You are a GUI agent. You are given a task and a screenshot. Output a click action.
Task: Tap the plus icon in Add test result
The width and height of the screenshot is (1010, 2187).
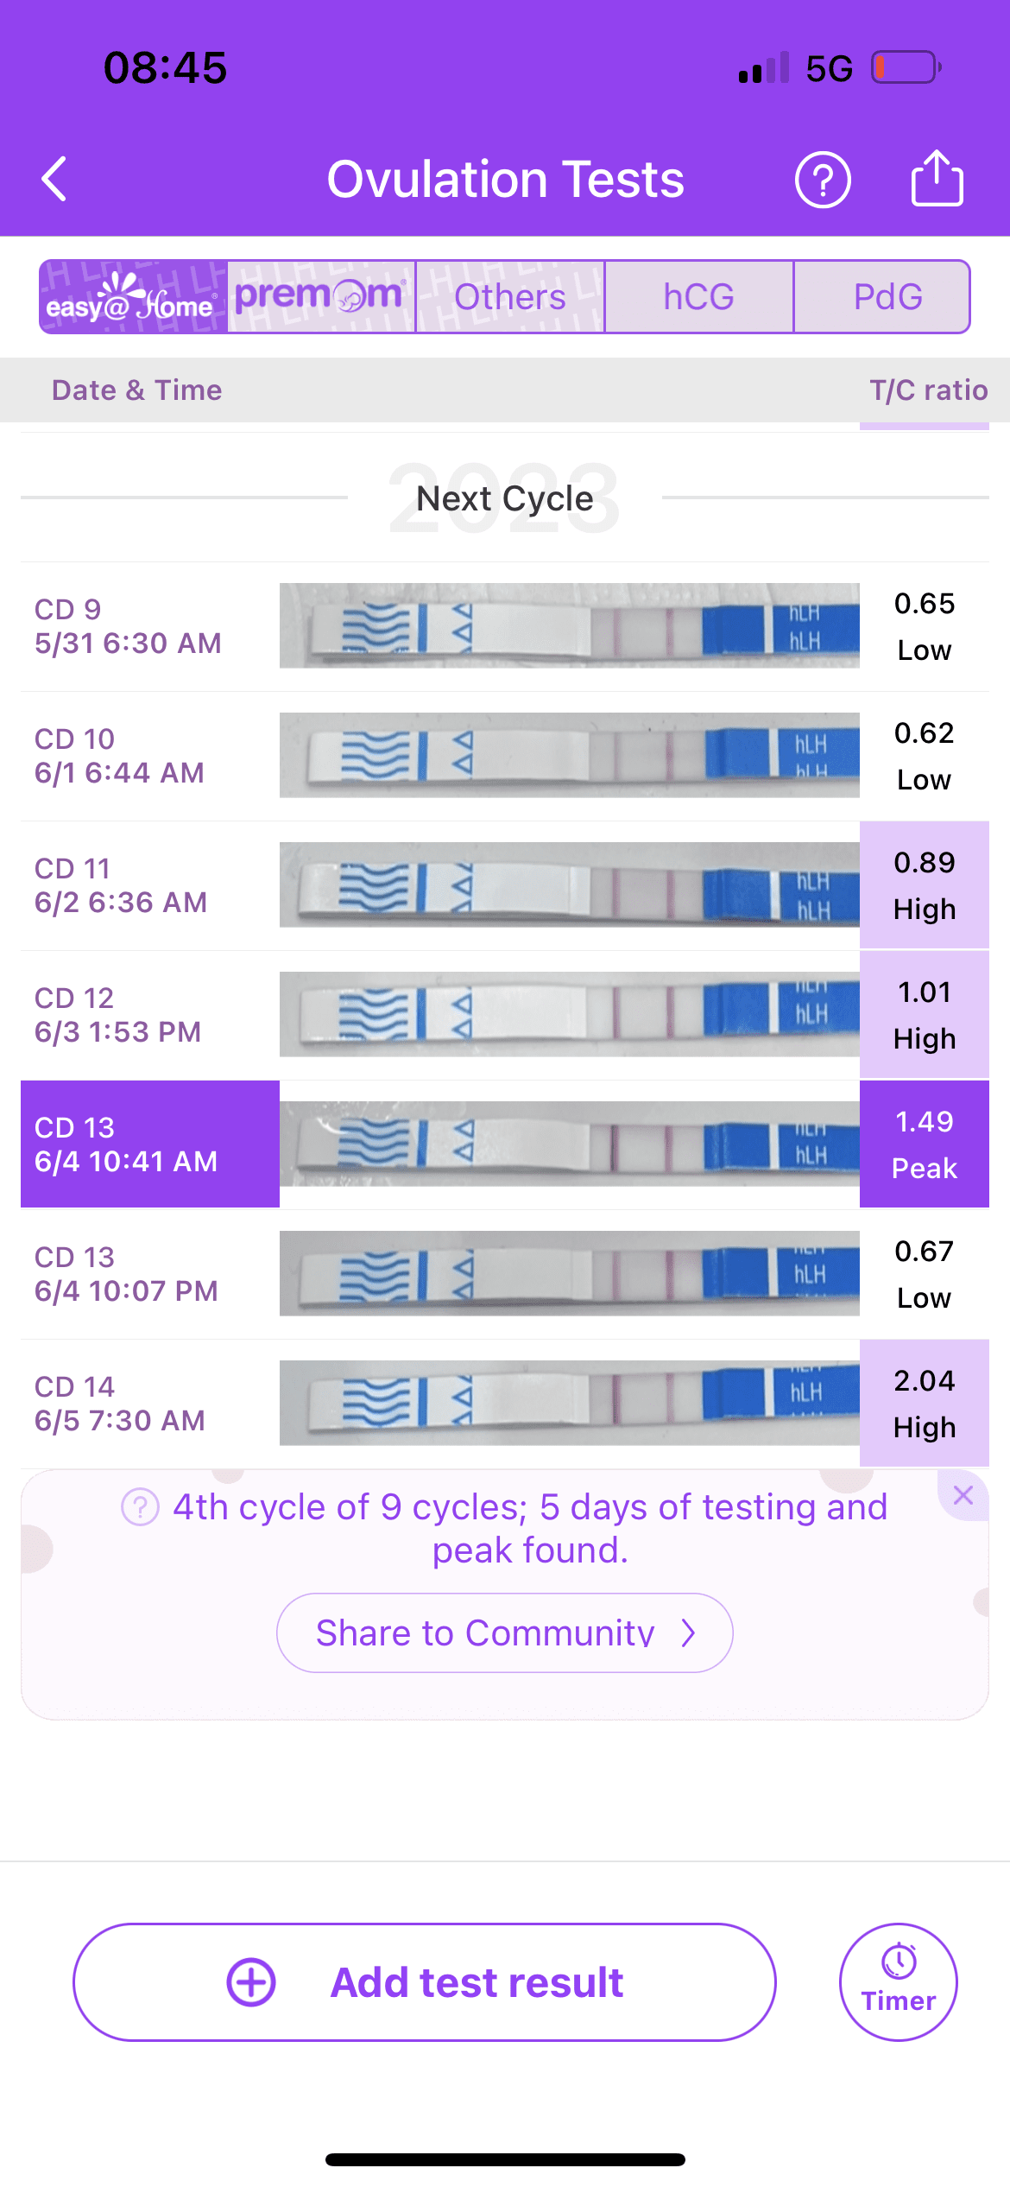[251, 1981]
